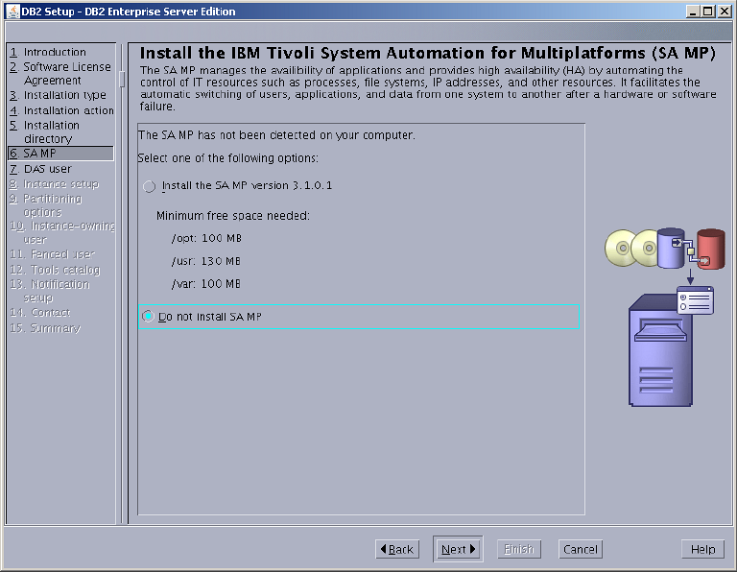Open step 1 Introduction

point(48,52)
